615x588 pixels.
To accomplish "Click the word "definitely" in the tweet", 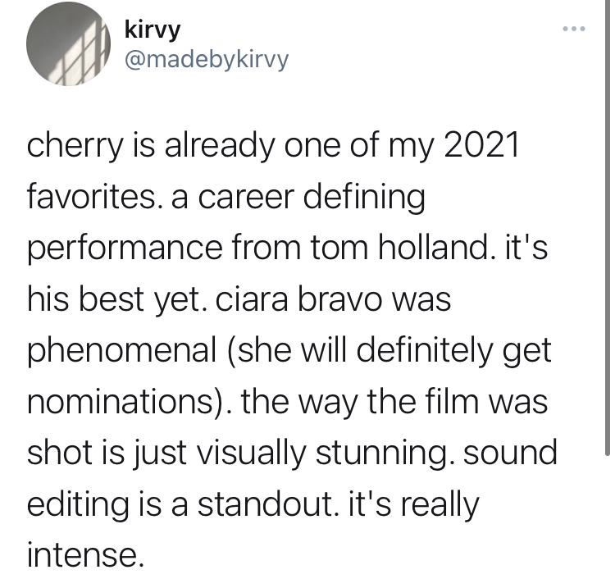I will coord(425,351).
